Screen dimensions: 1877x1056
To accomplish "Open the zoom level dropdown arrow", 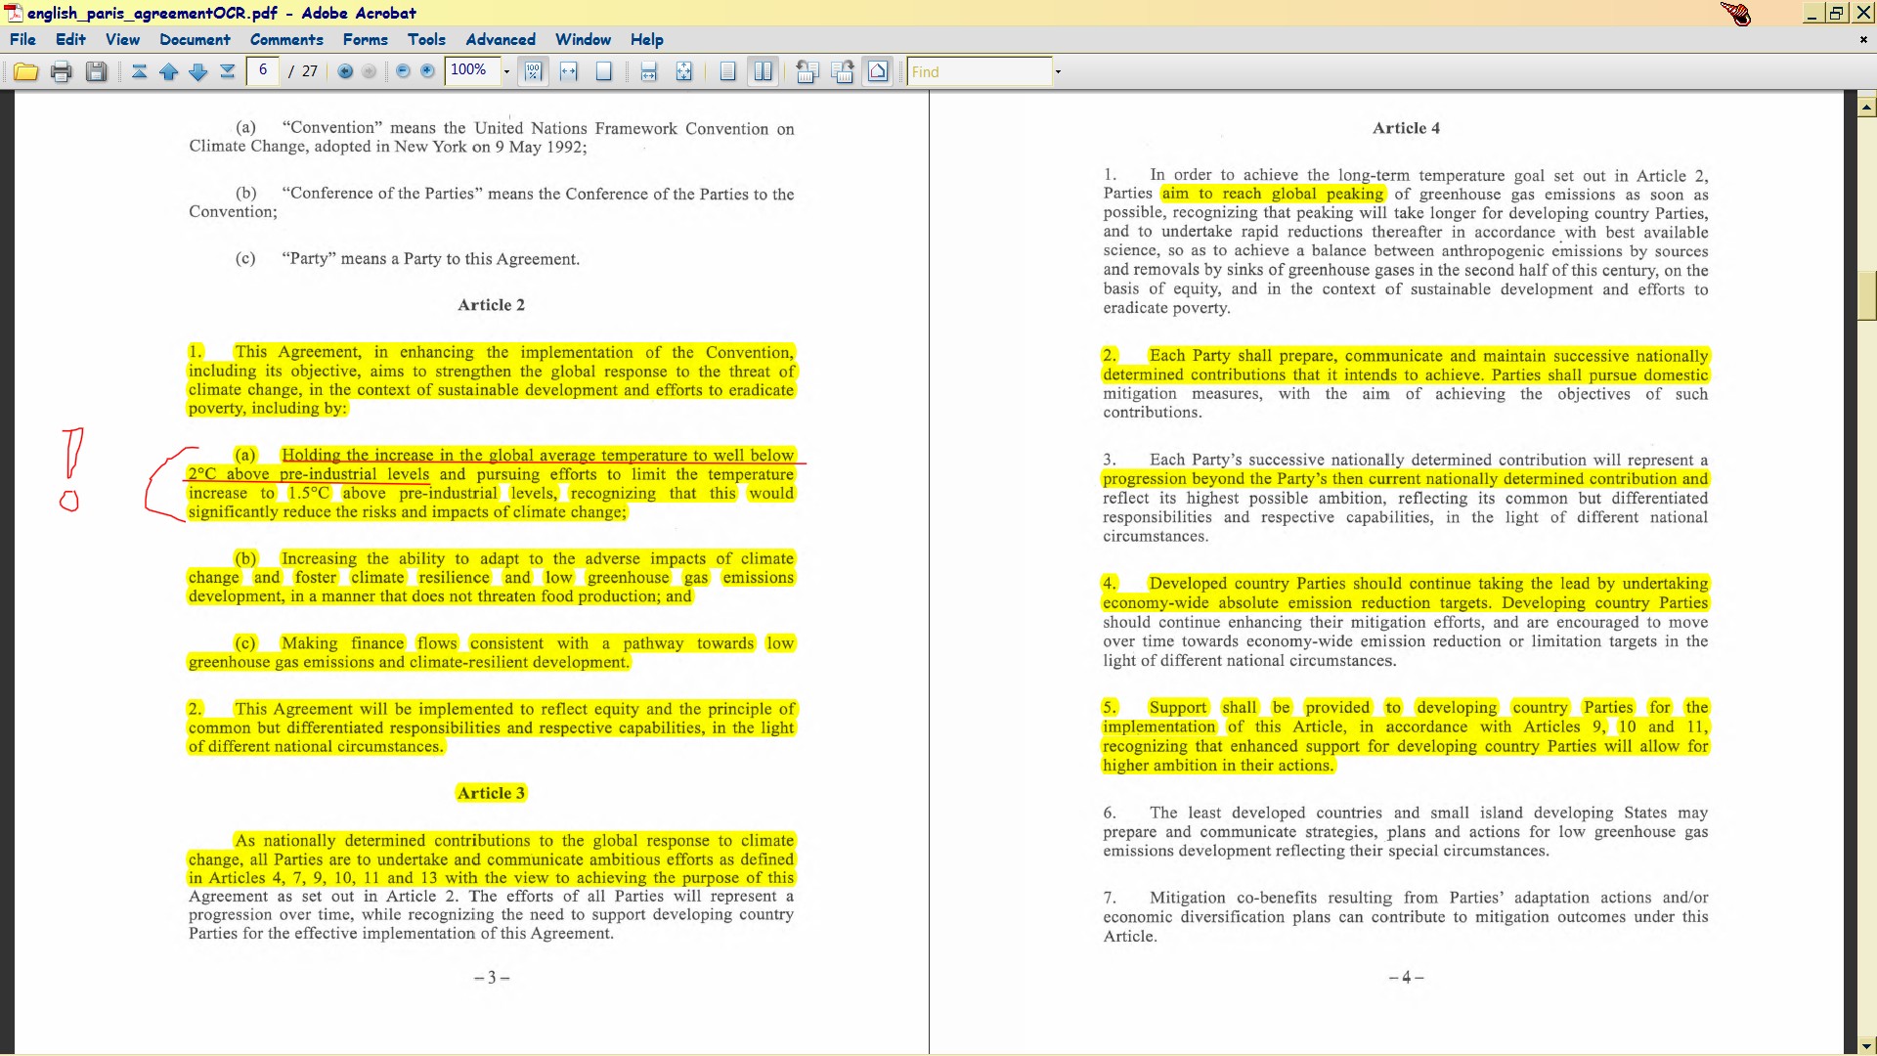I will (506, 71).
